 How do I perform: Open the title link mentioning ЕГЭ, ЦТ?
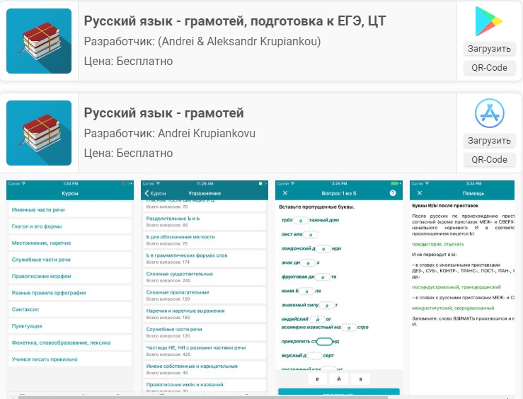tap(234, 21)
